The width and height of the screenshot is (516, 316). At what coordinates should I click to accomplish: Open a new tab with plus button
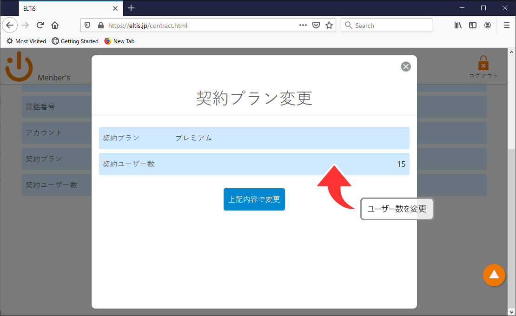pos(131,8)
